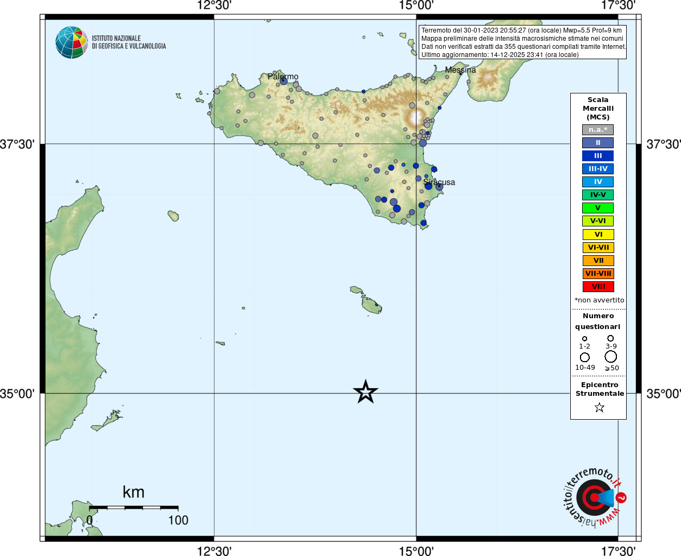The image size is (681, 556).
Task: Click the Palermo city label
Action: pos(283,77)
